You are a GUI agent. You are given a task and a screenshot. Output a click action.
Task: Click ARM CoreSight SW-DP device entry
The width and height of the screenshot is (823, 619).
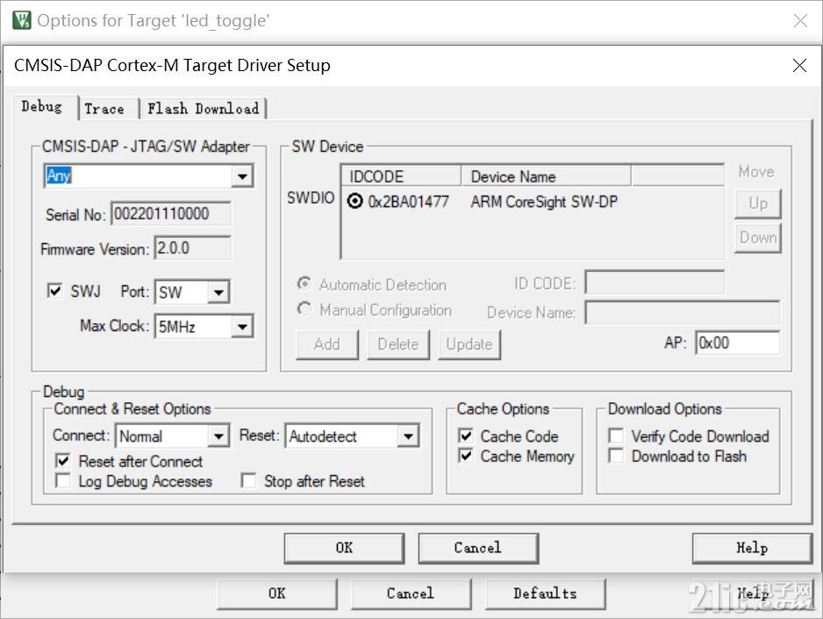pyautogui.click(x=544, y=202)
